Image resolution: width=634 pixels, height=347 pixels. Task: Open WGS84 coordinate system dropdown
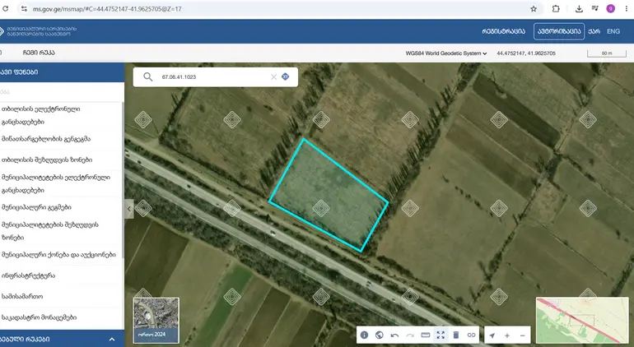coord(446,53)
